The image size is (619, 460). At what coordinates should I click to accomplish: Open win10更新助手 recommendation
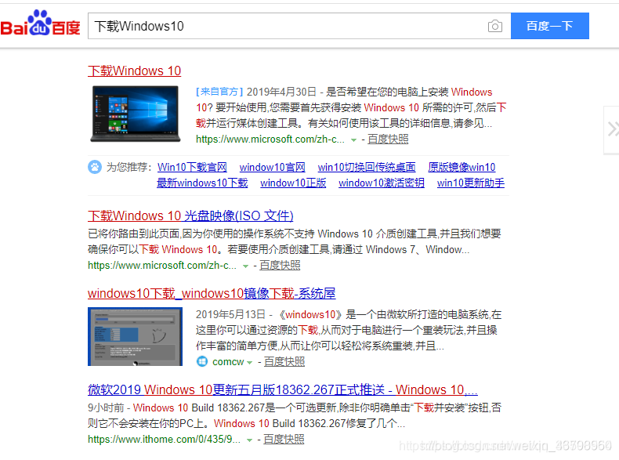(x=471, y=183)
